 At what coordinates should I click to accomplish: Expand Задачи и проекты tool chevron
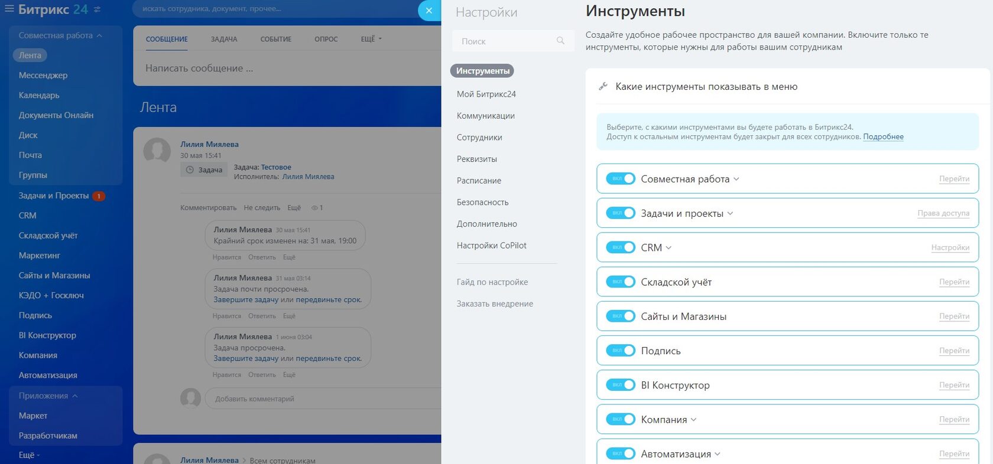(x=730, y=213)
